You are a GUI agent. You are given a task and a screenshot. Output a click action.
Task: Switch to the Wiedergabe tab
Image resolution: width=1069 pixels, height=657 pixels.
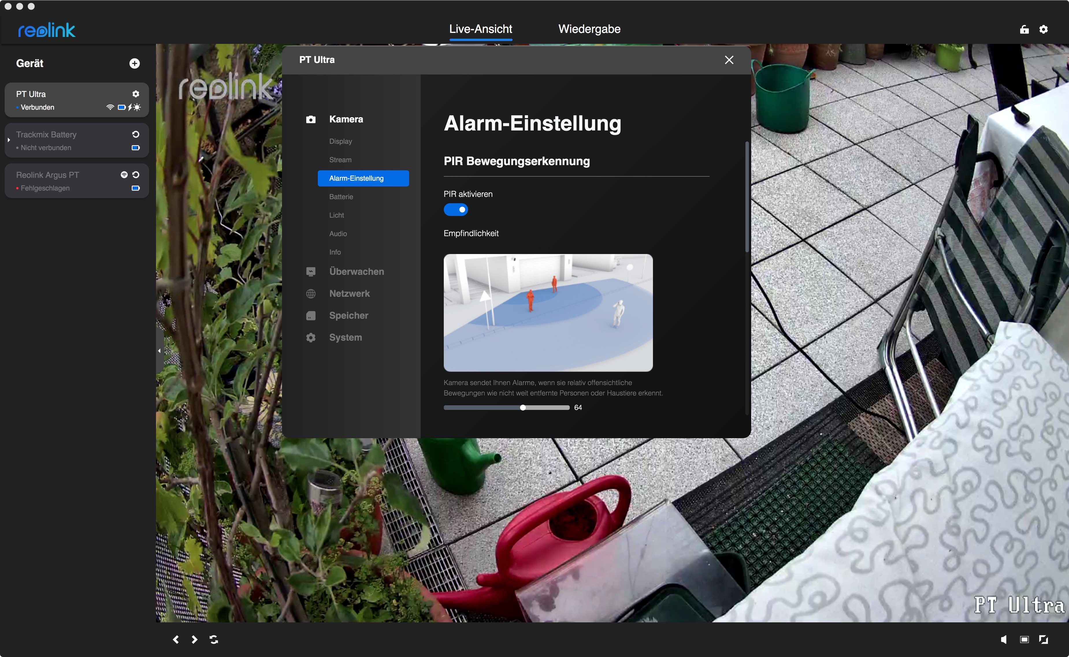[x=589, y=29]
